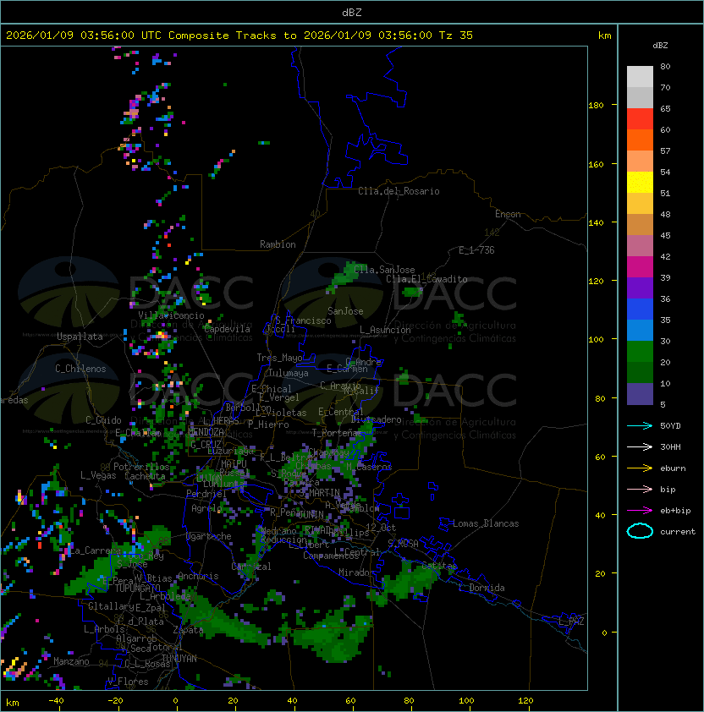Click the 'dBZ' title at the top

pyautogui.click(x=352, y=12)
